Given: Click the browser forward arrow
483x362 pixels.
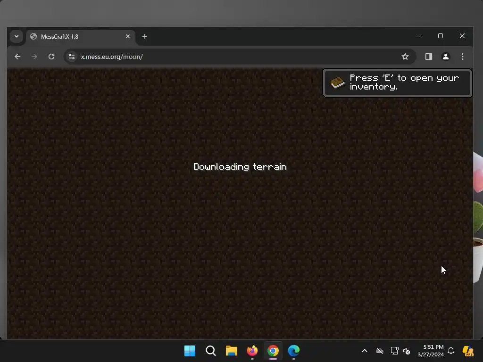Looking at the screenshot, I should coord(34,57).
